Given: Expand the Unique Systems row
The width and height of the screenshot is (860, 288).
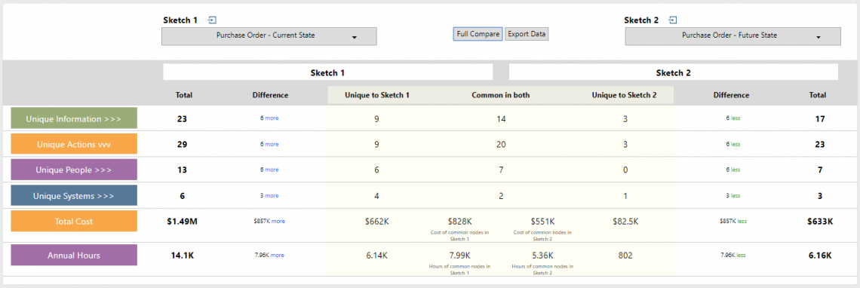Looking at the screenshot, I should pos(74,196).
